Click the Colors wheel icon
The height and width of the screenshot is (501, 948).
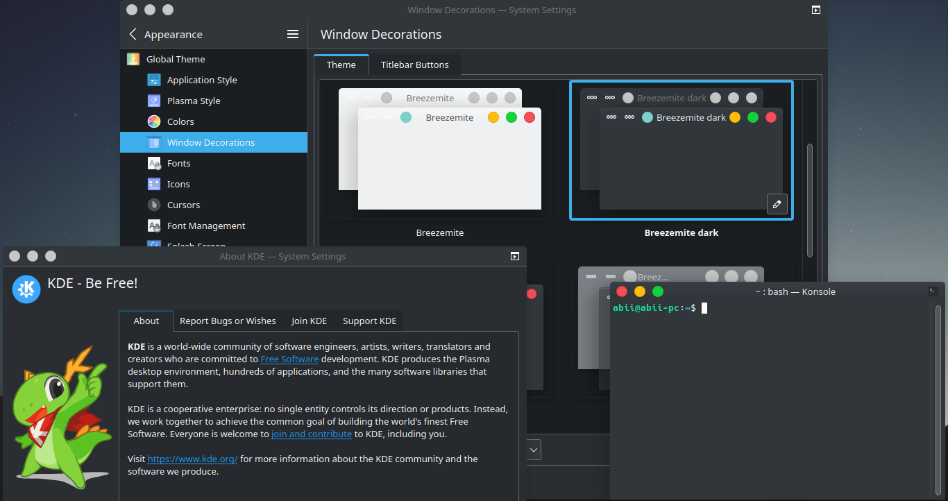click(154, 121)
